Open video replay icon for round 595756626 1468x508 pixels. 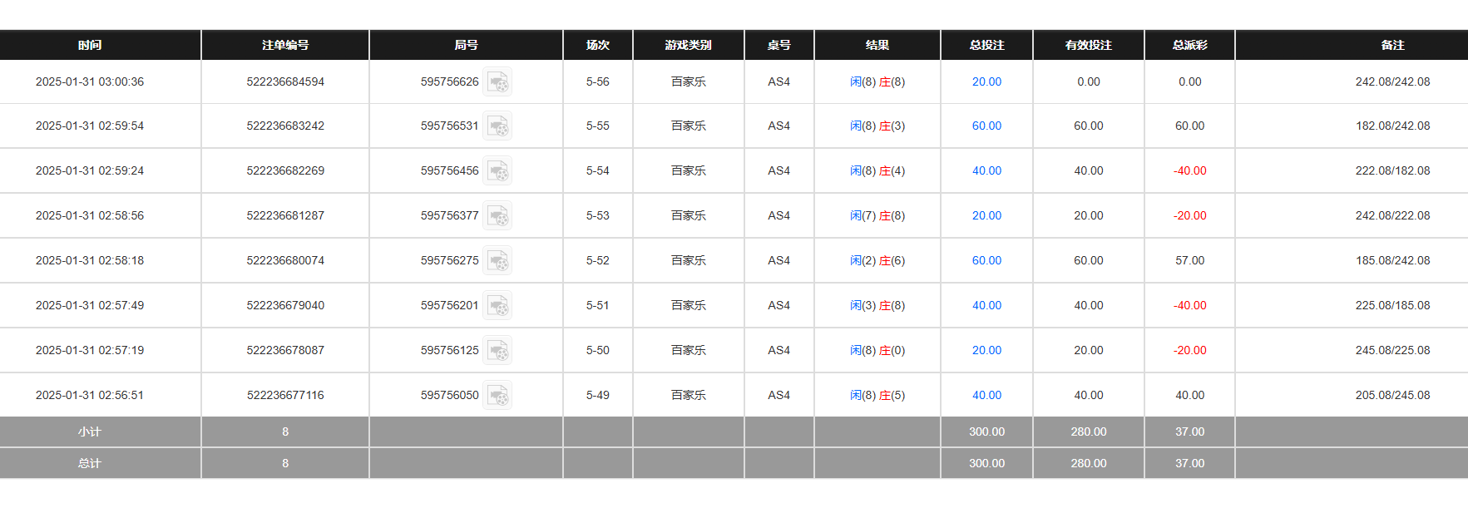(x=497, y=81)
